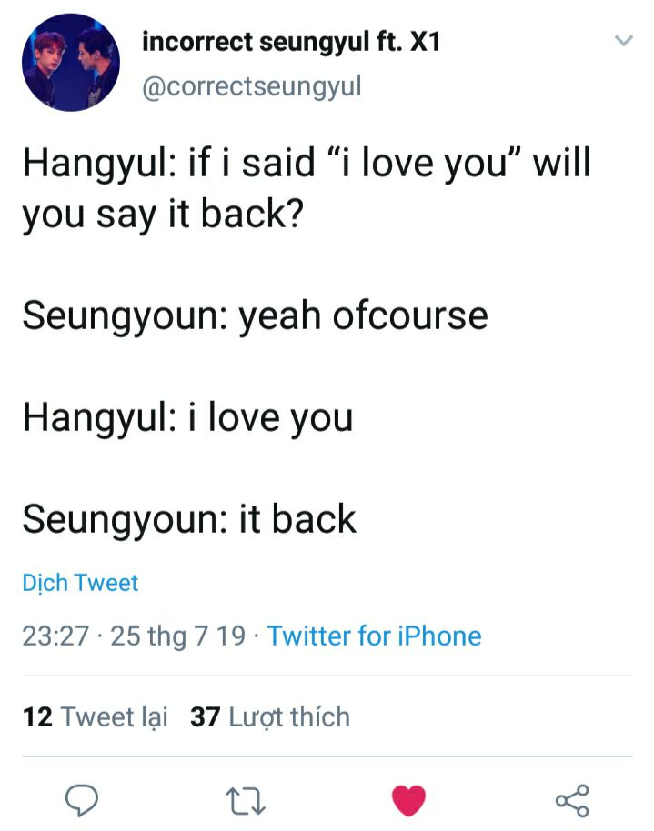Open incorrect seungyul ft. X1 display name
The image size is (654, 831).
[x=291, y=43]
